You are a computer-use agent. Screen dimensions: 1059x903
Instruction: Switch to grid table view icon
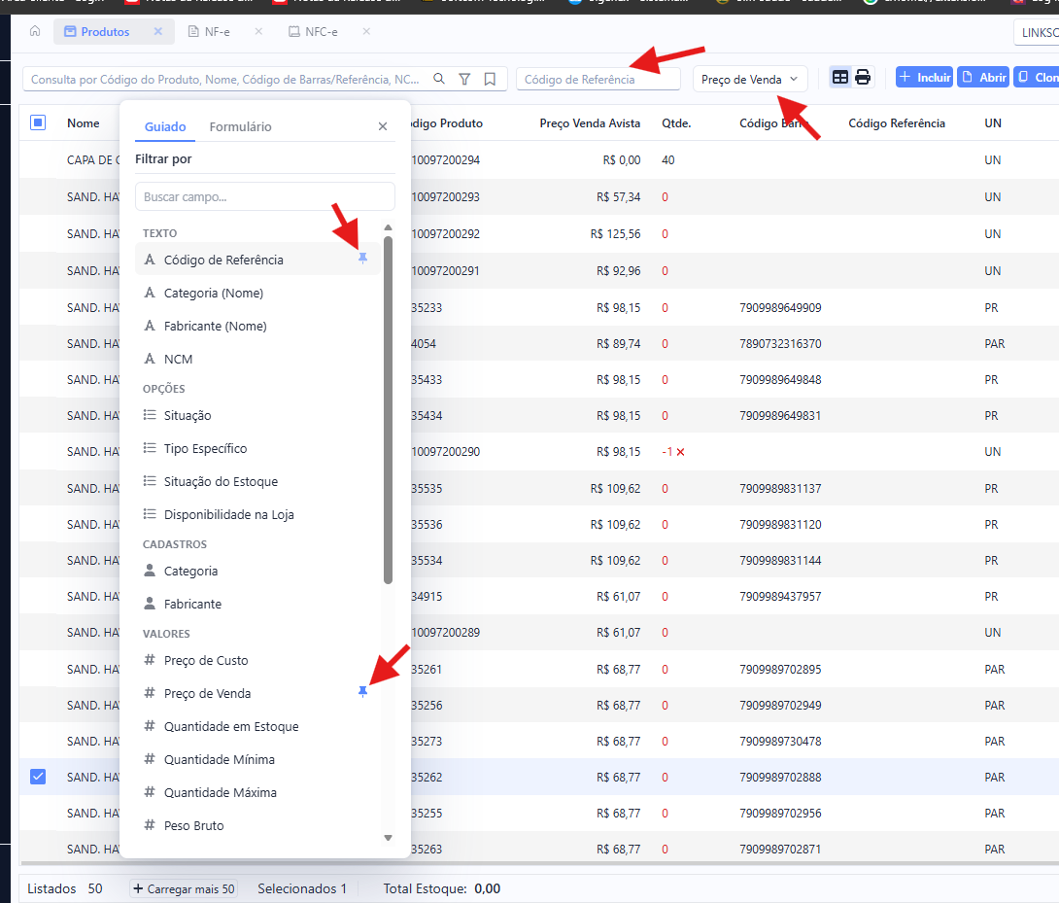[840, 77]
